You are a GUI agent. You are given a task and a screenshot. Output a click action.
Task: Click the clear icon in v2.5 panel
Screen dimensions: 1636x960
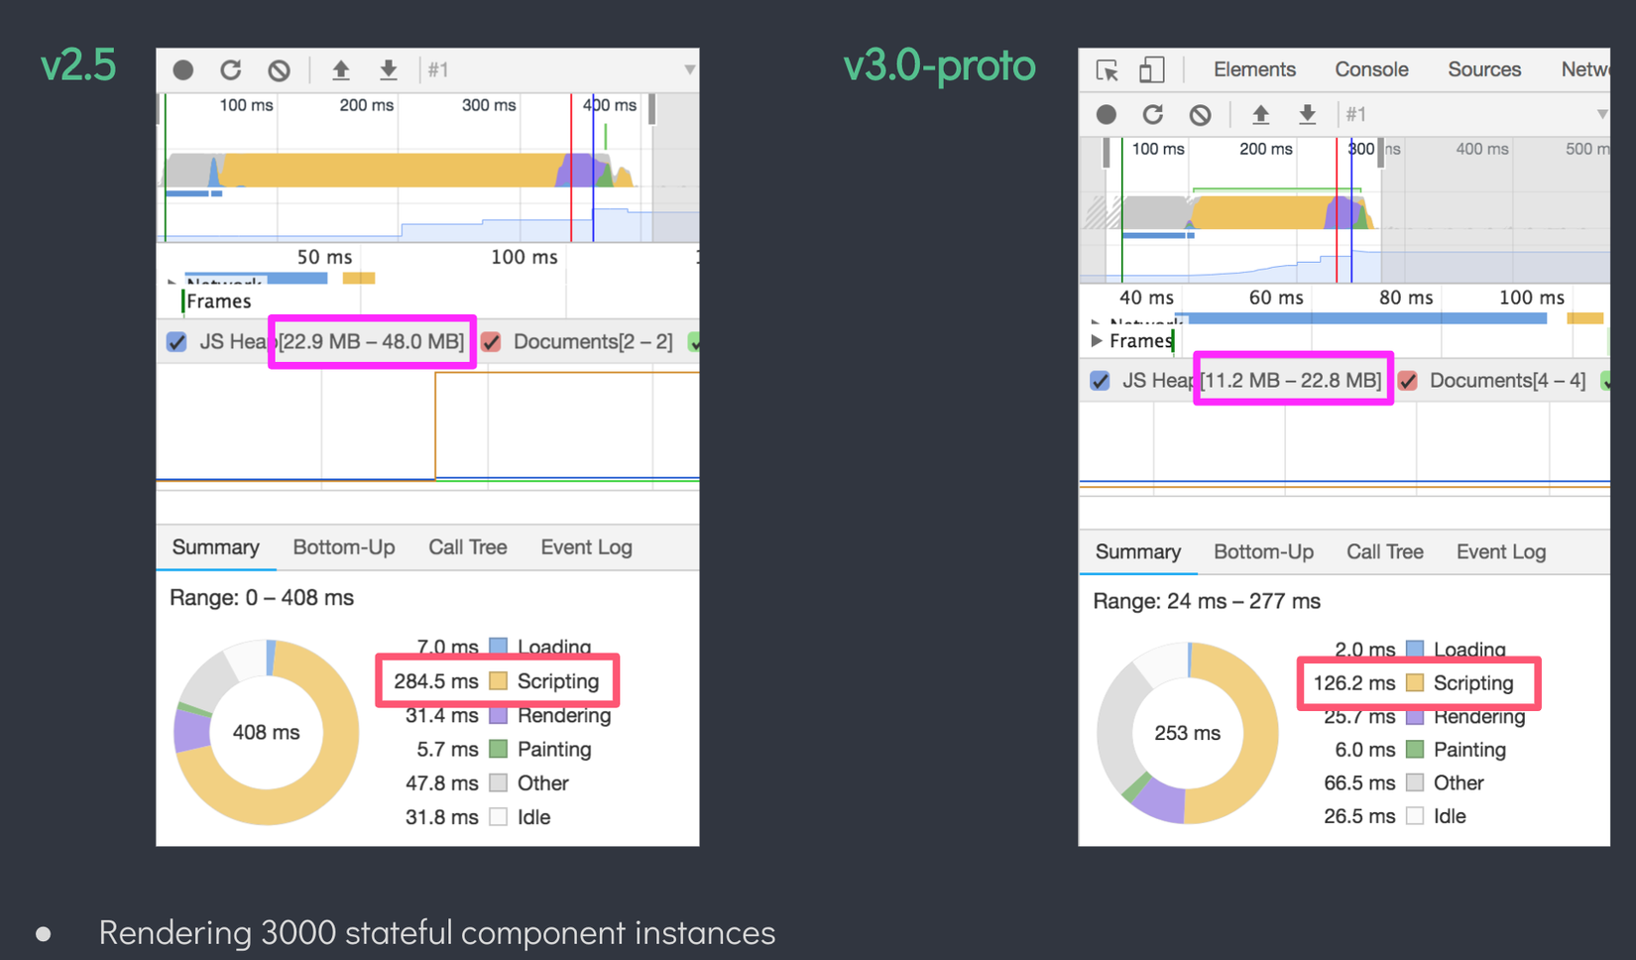point(279,69)
